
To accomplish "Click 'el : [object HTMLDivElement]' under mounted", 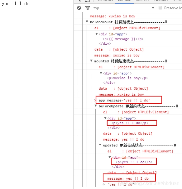I will coord(132,67).
